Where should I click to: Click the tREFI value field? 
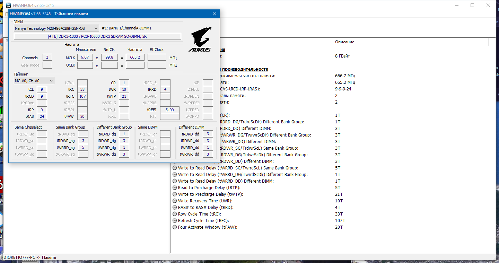170,110
